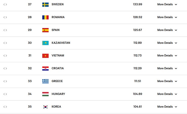Viewport: 187px width, 114px height.
Task: Click the Korea flag icon
Action: [45, 107]
